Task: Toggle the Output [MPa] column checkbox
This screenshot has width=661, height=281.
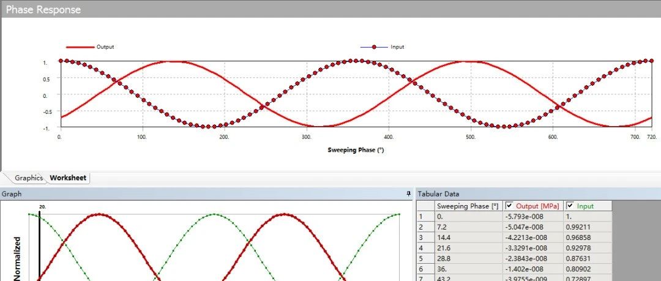Action: [509, 206]
